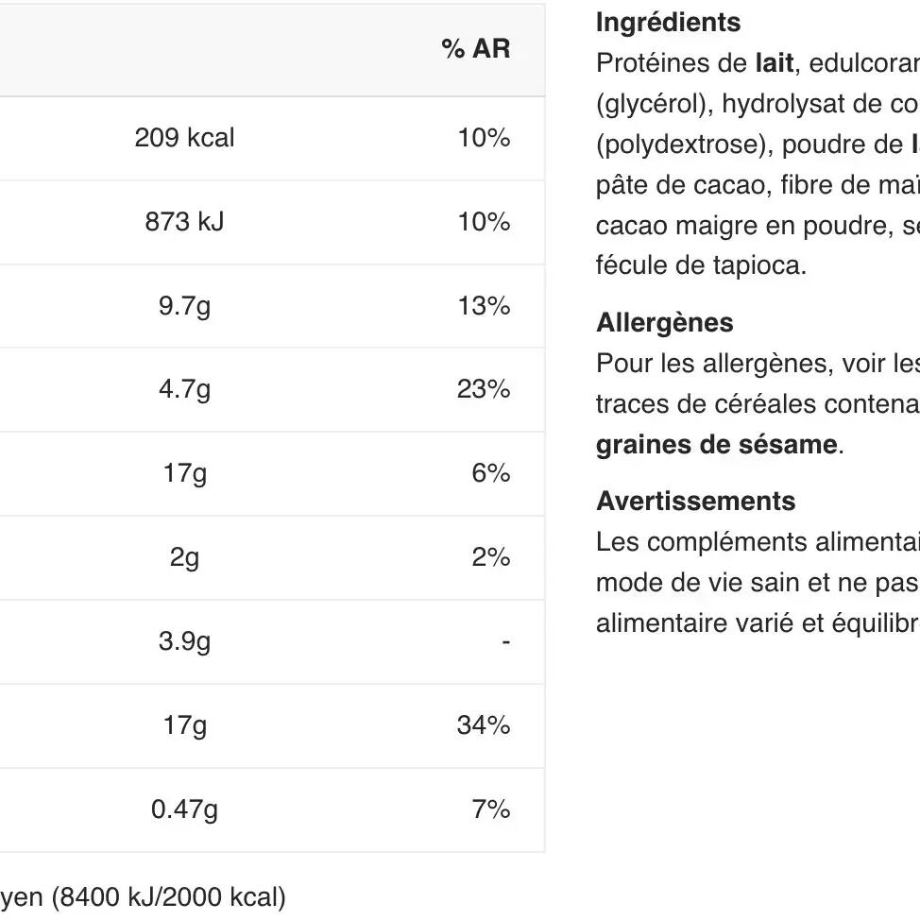The height and width of the screenshot is (920, 920).
Task: Click the 'fécule de tapioca' text
Action: [700, 265]
